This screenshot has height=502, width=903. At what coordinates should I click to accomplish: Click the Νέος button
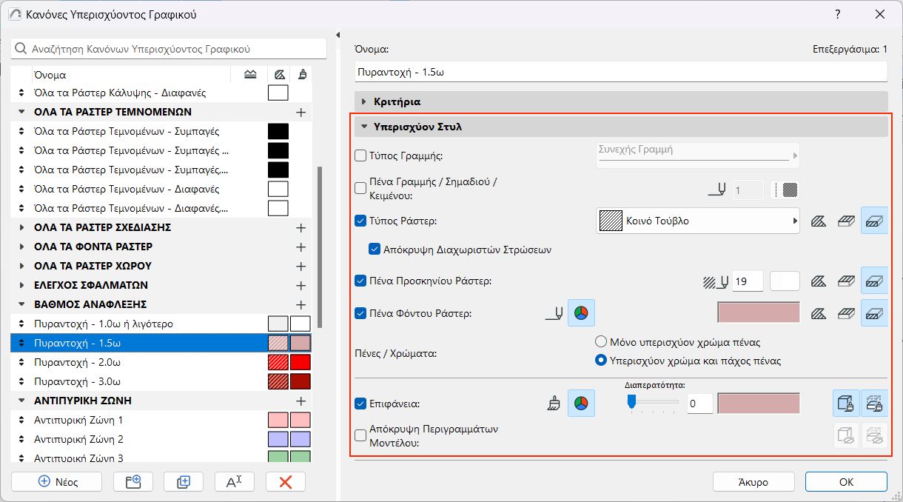point(58,481)
